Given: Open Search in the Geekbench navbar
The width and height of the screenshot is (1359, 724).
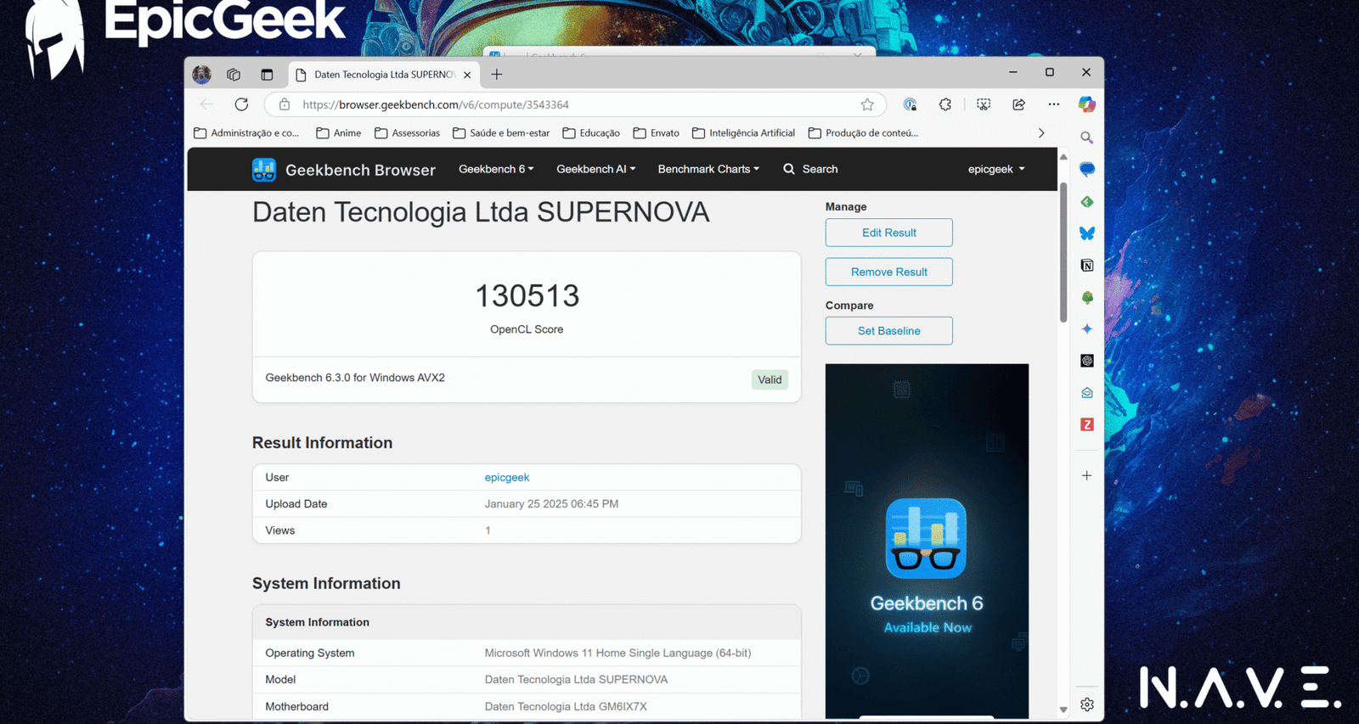Looking at the screenshot, I should click(810, 169).
